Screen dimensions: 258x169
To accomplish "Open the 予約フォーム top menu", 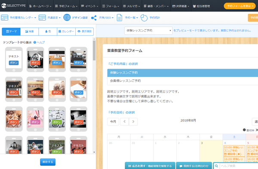I will pos(66,6).
